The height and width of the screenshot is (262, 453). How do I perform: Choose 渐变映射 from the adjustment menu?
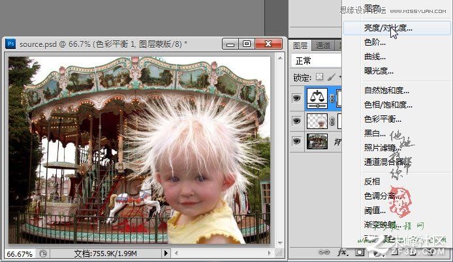[x=383, y=225]
